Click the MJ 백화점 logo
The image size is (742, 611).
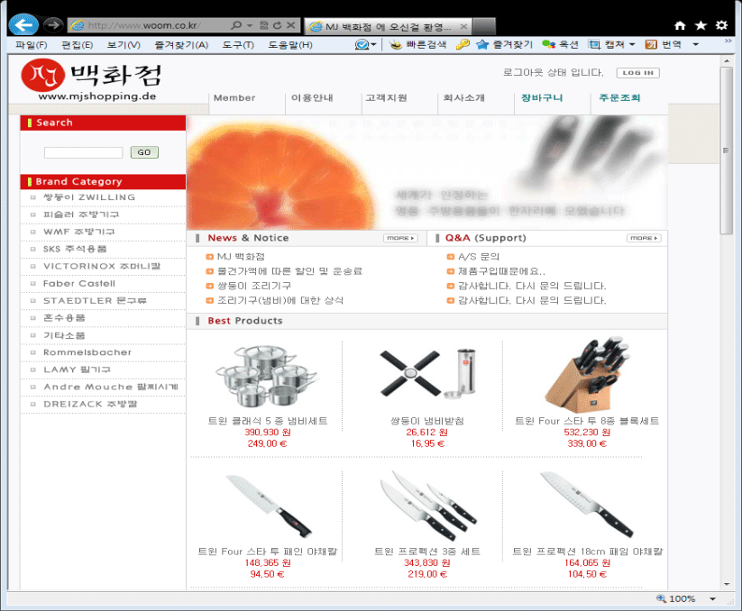tap(91, 79)
